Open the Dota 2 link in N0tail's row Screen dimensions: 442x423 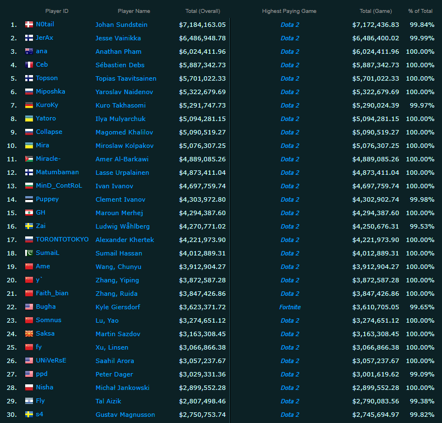[290, 25]
